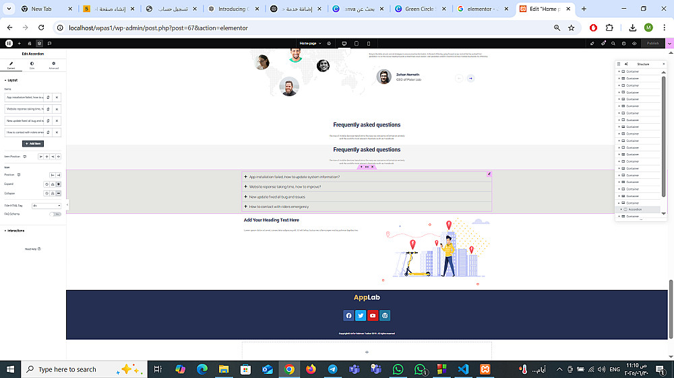Click the Twitter icon in the footer
This screenshot has height=378, width=674.
(x=361, y=316)
